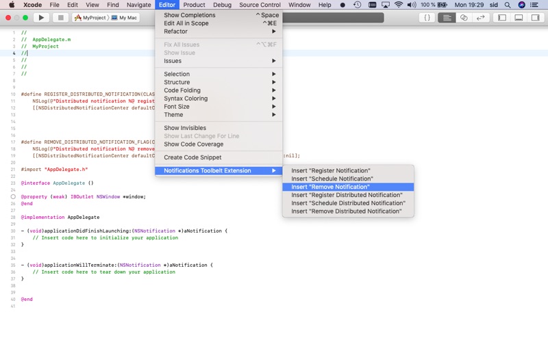548x342 pixels.
Task: Open the Product menu
Action: (195, 5)
